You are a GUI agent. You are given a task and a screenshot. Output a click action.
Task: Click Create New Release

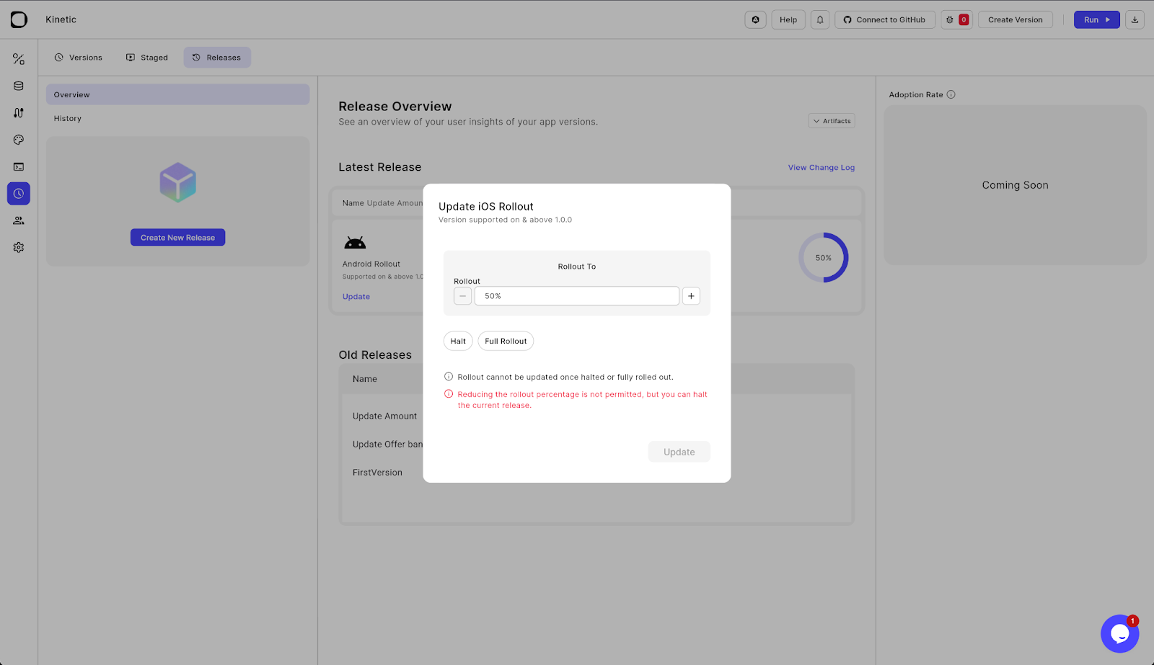[x=177, y=238]
